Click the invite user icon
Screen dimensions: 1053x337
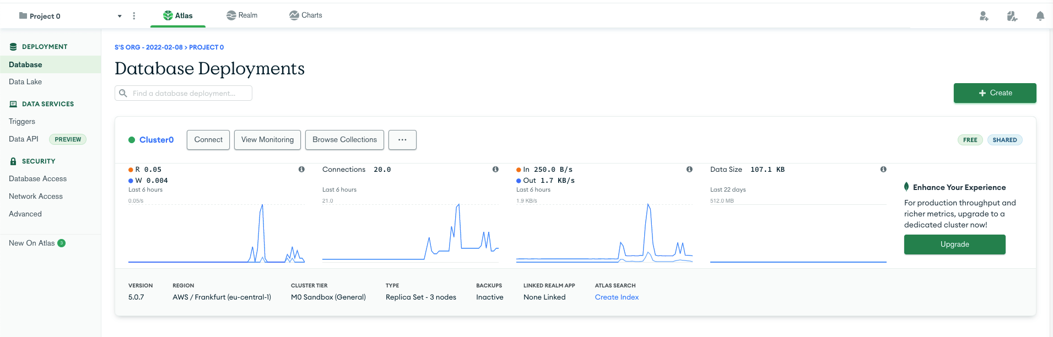click(x=984, y=16)
